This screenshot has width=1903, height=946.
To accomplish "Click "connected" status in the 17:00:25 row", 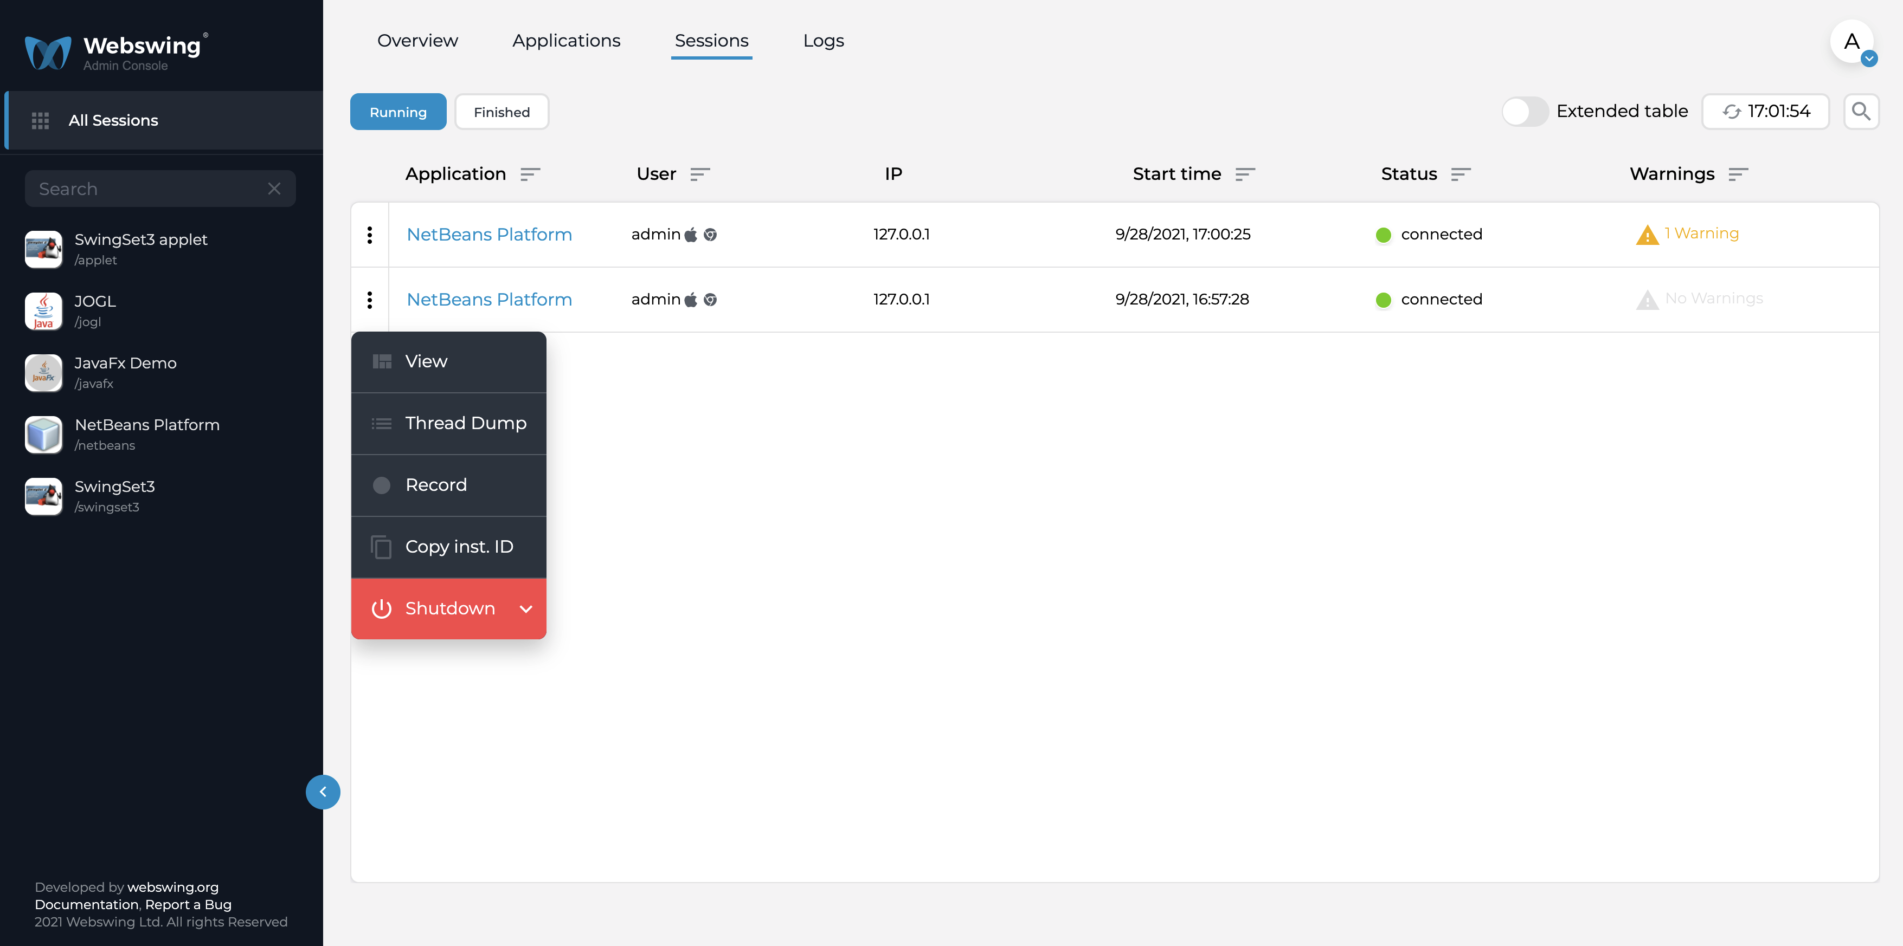I will [x=1441, y=235].
